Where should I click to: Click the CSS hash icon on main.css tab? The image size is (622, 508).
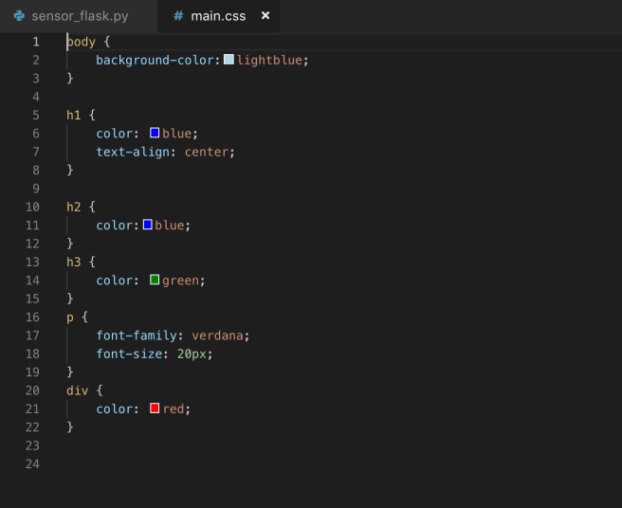178,16
